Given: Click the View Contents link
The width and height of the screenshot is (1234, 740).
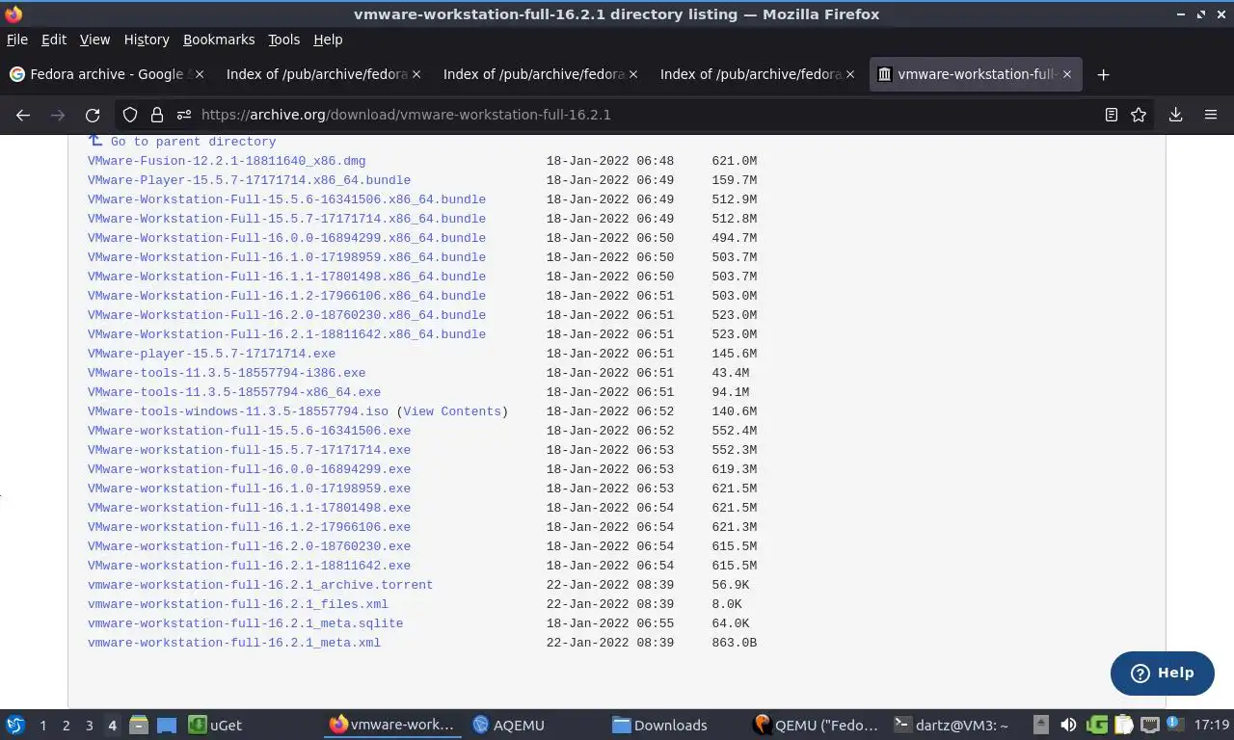Looking at the screenshot, I should tap(452, 411).
